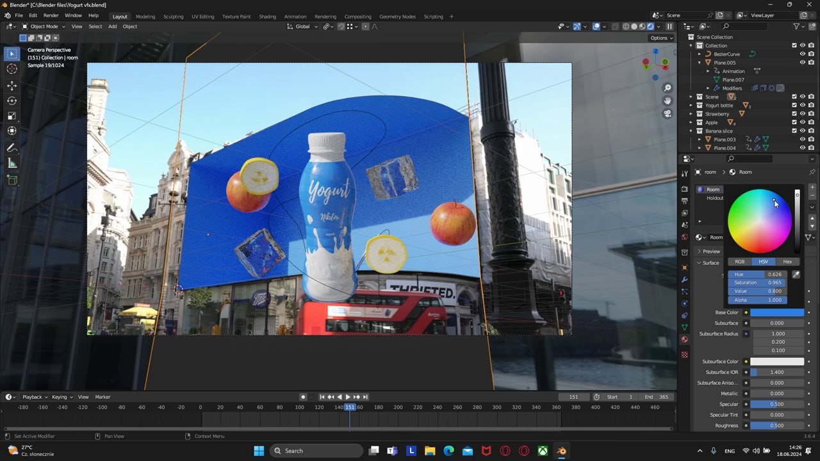Click the eyedropper in the color picker

point(796,274)
